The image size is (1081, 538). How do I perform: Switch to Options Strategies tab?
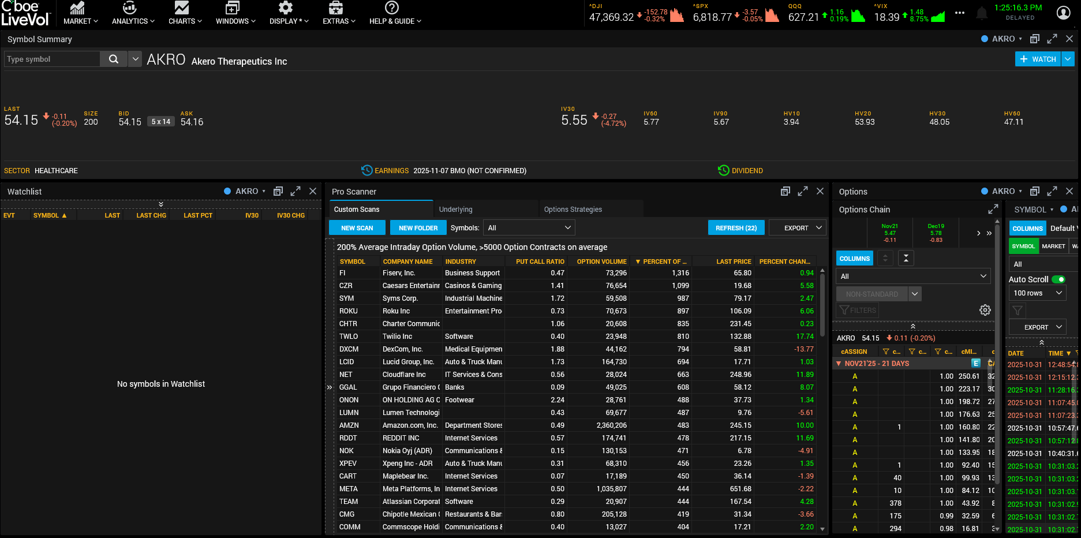coord(573,209)
